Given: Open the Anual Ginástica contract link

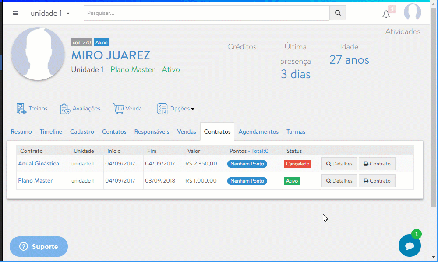Looking at the screenshot, I should (38, 163).
